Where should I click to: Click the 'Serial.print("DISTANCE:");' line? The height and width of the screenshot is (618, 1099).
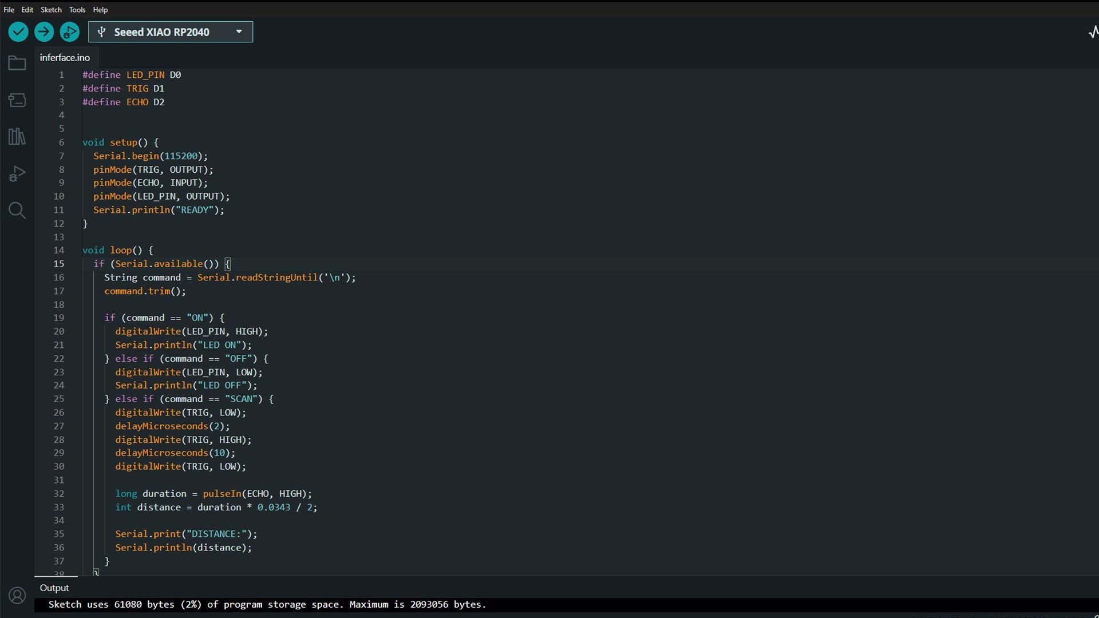(x=187, y=534)
